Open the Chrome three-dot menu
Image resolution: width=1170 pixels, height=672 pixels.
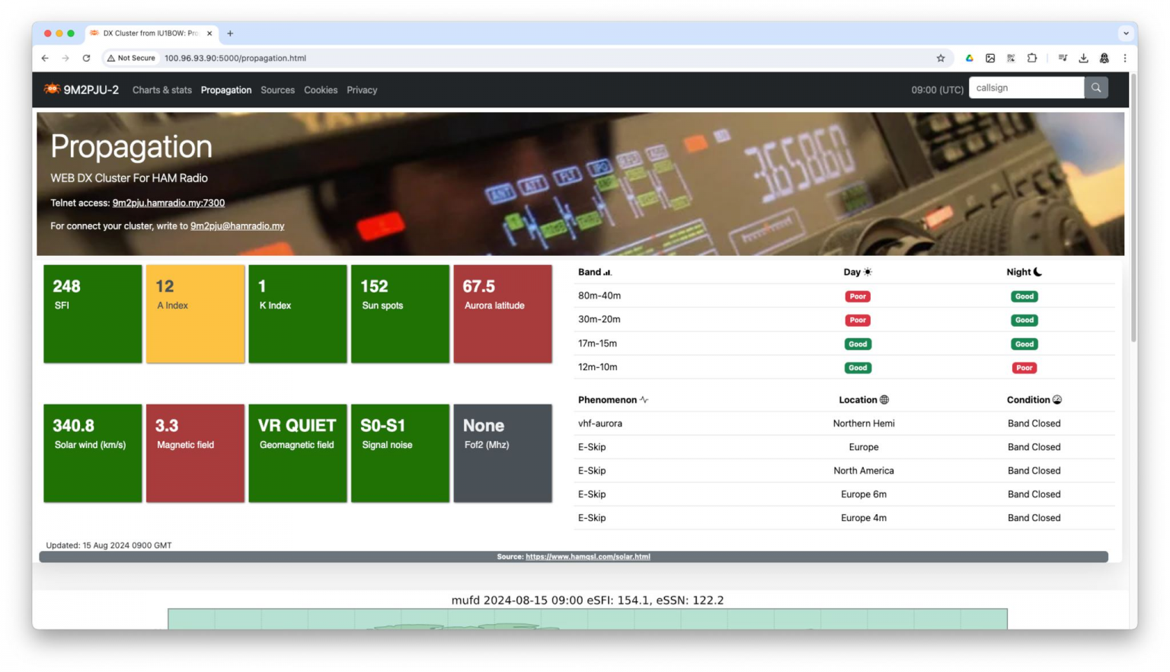1125,58
